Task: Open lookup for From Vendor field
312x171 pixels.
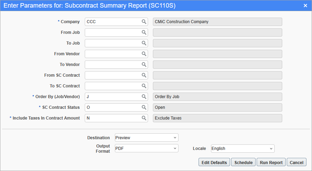Action: coord(144,54)
